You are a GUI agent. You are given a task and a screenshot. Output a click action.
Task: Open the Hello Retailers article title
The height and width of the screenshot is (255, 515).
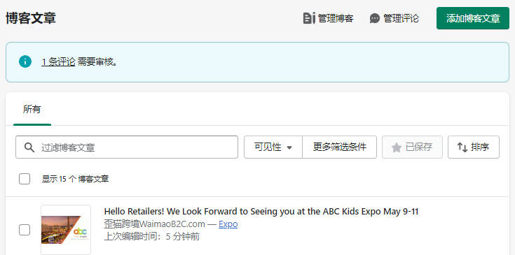pyautogui.click(x=261, y=212)
